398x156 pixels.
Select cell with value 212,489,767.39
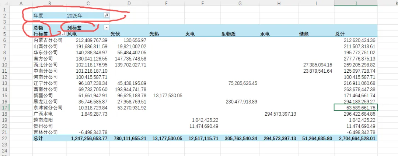click(x=92, y=40)
